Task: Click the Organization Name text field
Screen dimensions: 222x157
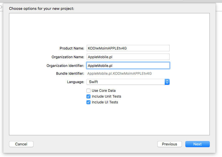Action: 128,57
